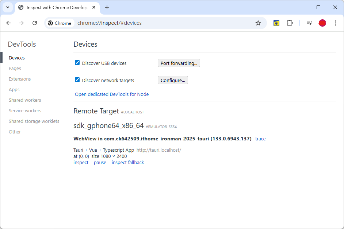The height and width of the screenshot is (229, 344).
Task: Close the Inspect with Chrome Developer tab
Action: click(94, 7)
